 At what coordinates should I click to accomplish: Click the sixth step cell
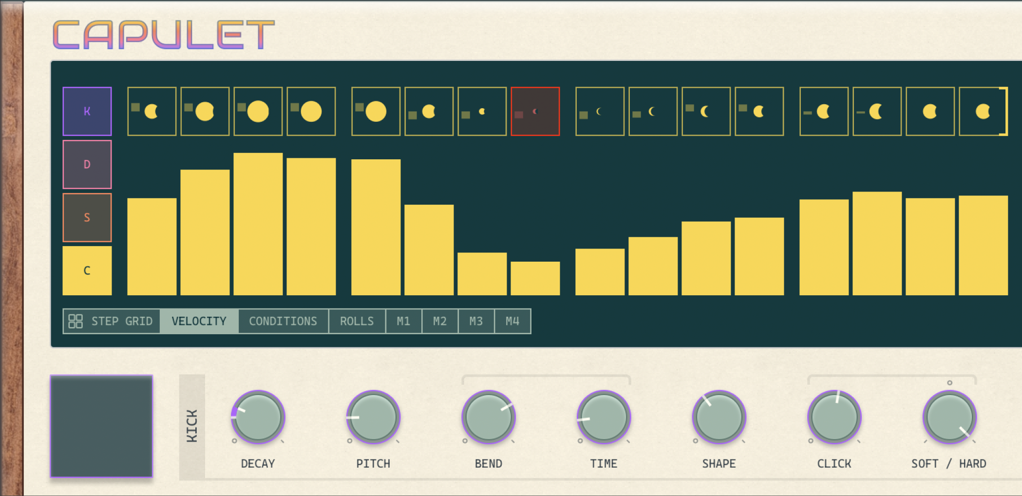click(429, 111)
